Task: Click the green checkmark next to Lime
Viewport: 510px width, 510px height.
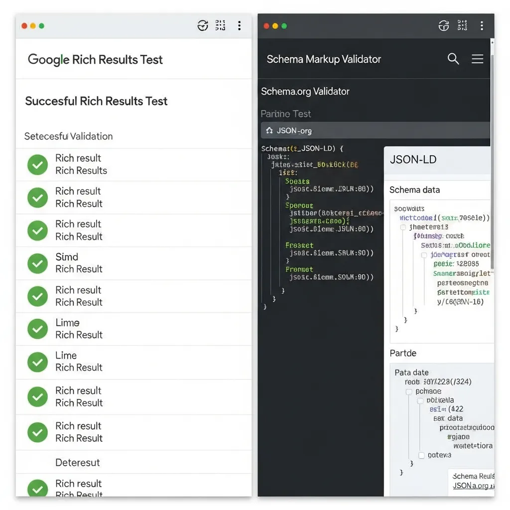Action: click(x=37, y=329)
